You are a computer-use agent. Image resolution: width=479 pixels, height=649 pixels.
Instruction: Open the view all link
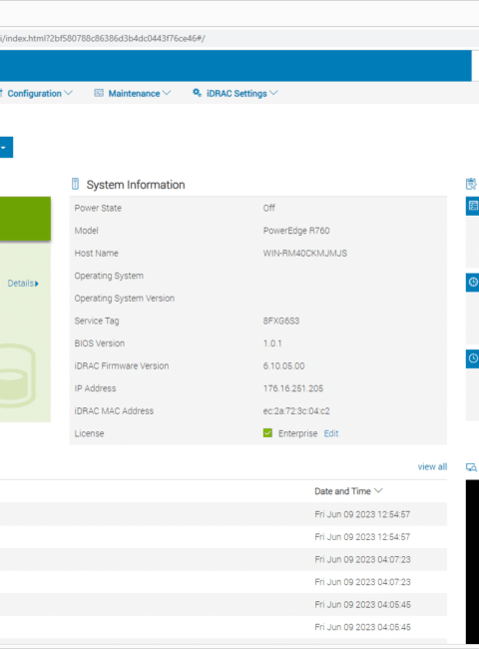click(x=432, y=467)
